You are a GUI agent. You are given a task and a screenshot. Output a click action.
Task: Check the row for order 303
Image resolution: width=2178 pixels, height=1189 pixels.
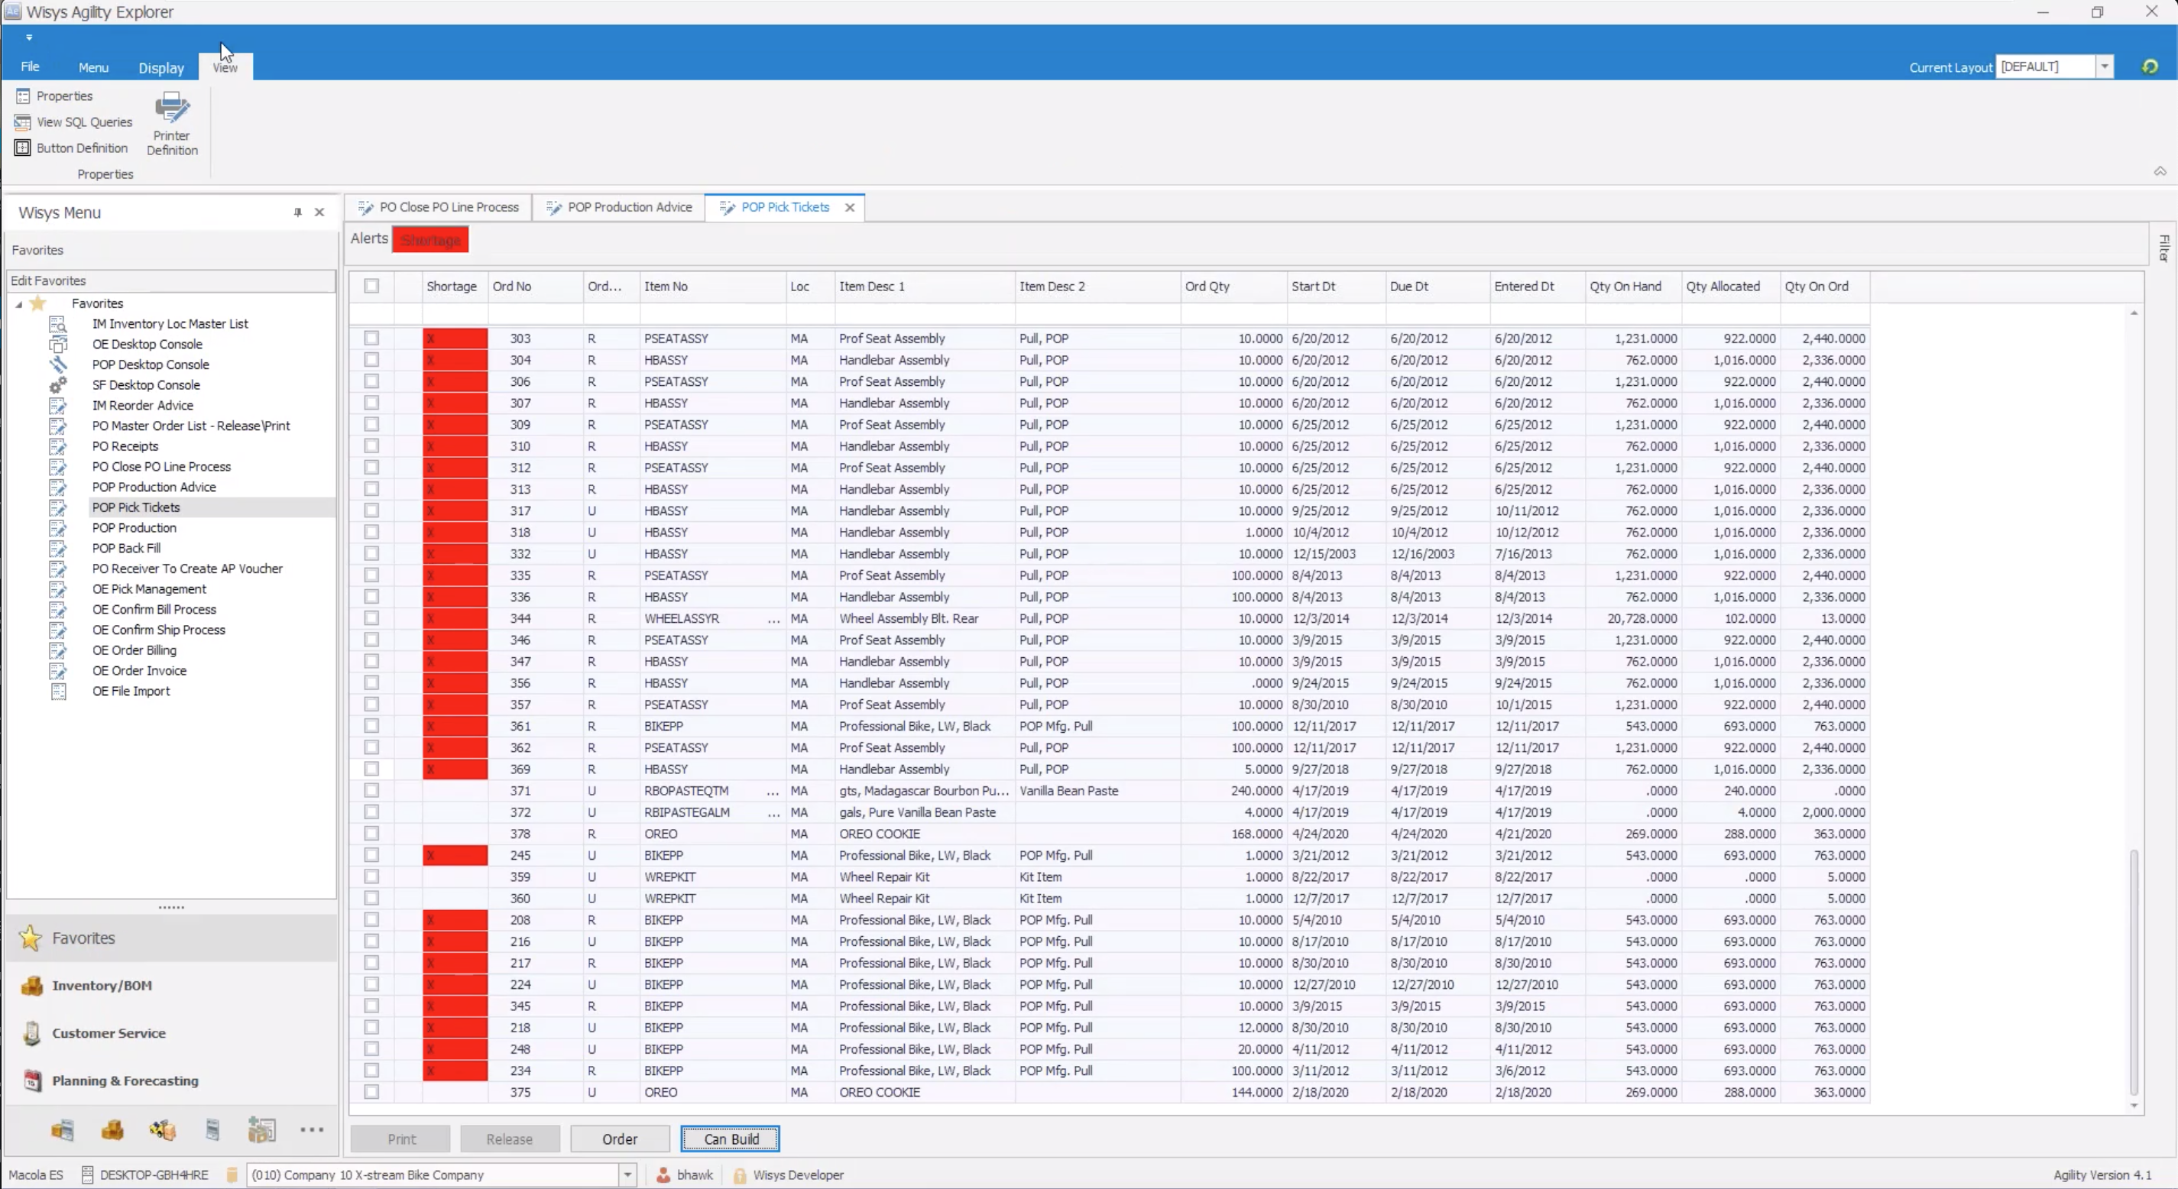point(371,339)
